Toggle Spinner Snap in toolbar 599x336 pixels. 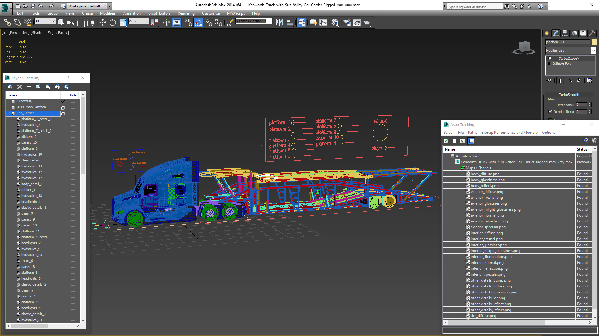[x=218, y=22]
